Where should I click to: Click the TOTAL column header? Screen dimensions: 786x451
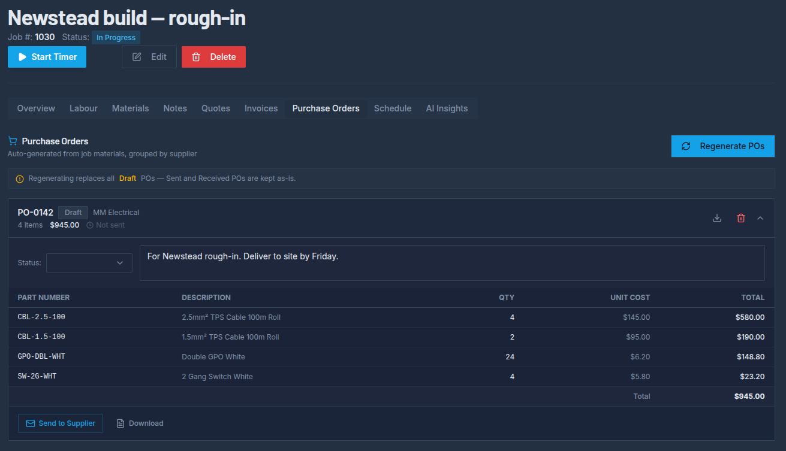click(753, 298)
